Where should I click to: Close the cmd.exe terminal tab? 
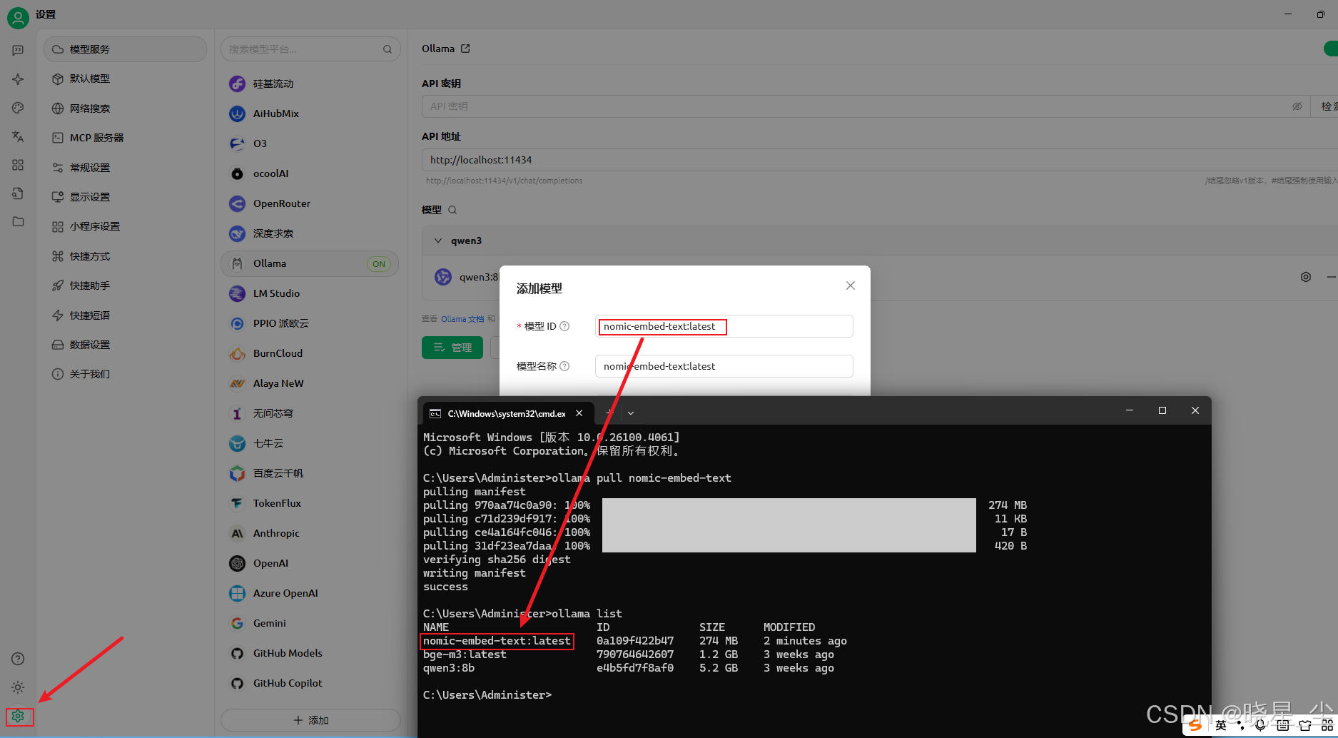pos(579,413)
